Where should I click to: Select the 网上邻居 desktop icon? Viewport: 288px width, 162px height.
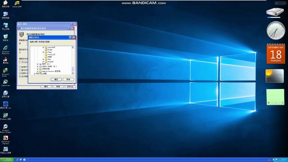(5, 26)
